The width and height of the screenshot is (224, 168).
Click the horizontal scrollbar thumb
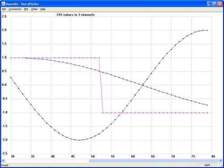[x=154, y=160]
